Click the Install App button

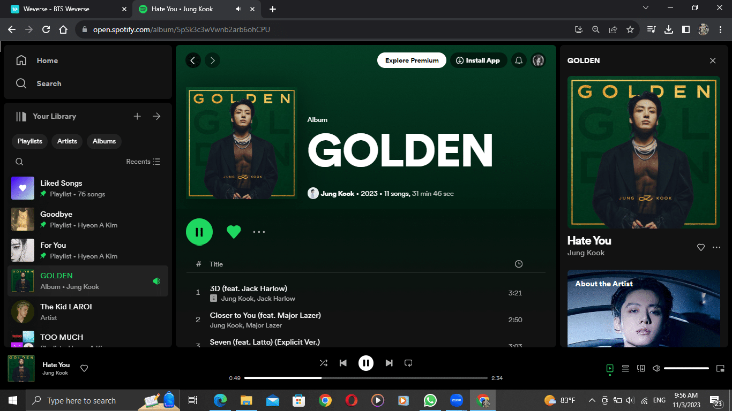tap(478, 60)
